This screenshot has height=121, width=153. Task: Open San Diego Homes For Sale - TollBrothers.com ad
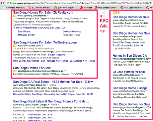click(45, 42)
